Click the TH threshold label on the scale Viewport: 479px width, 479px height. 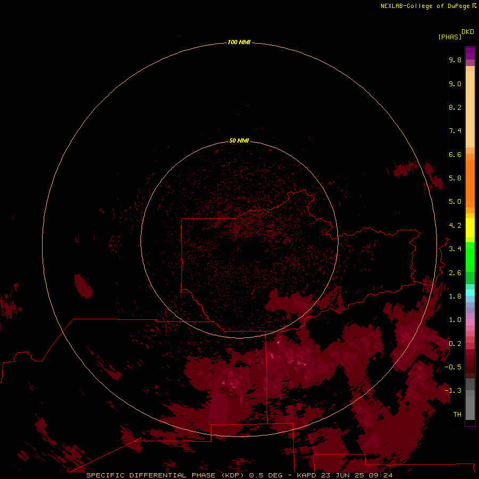tap(457, 415)
